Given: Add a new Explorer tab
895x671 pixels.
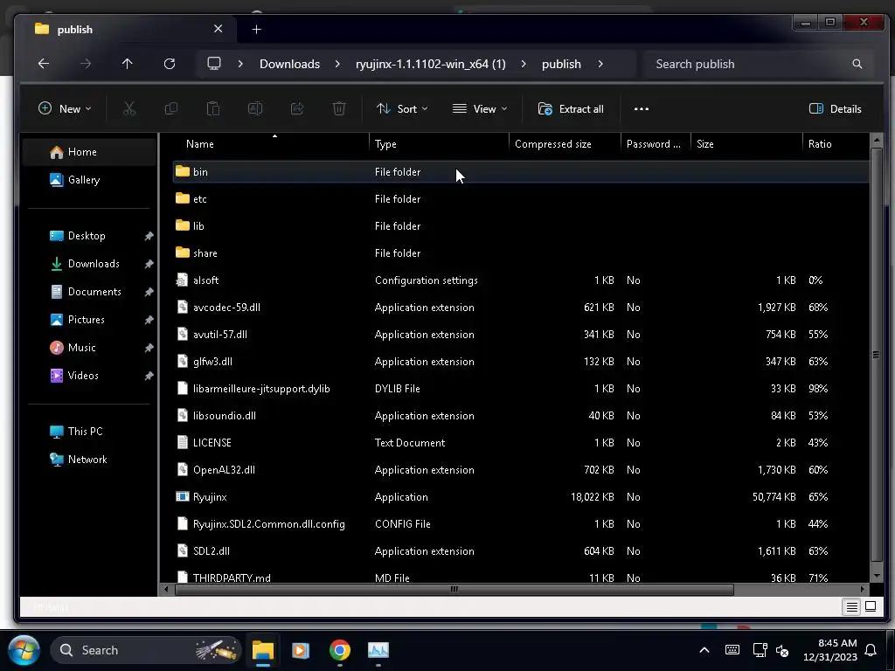Looking at the screenshot, I should 256,29.
